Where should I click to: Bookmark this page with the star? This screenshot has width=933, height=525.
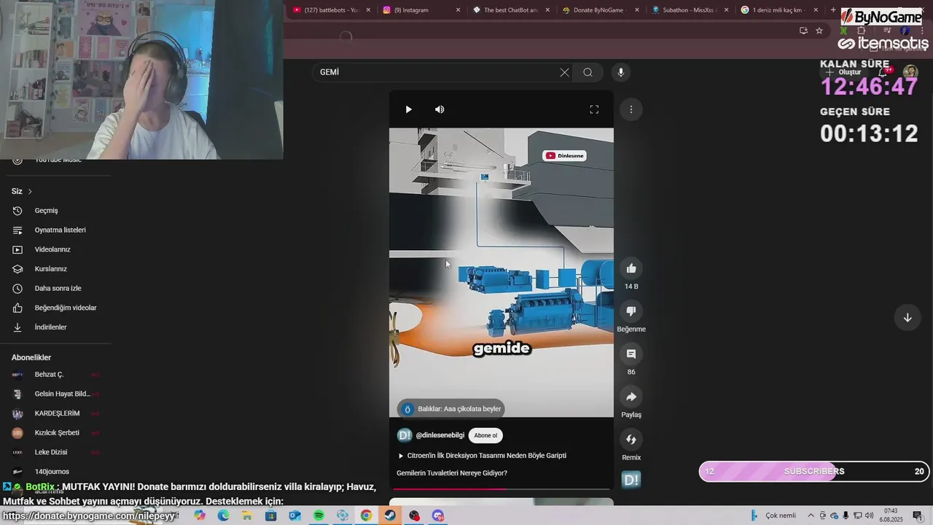pyautogui.click(x=819, y=31)
